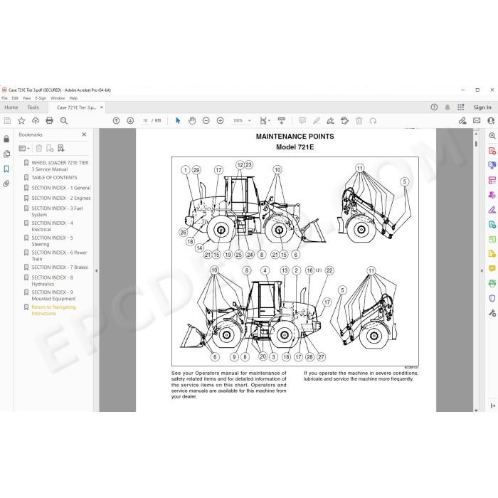Open the File menu

click(4, 98)
